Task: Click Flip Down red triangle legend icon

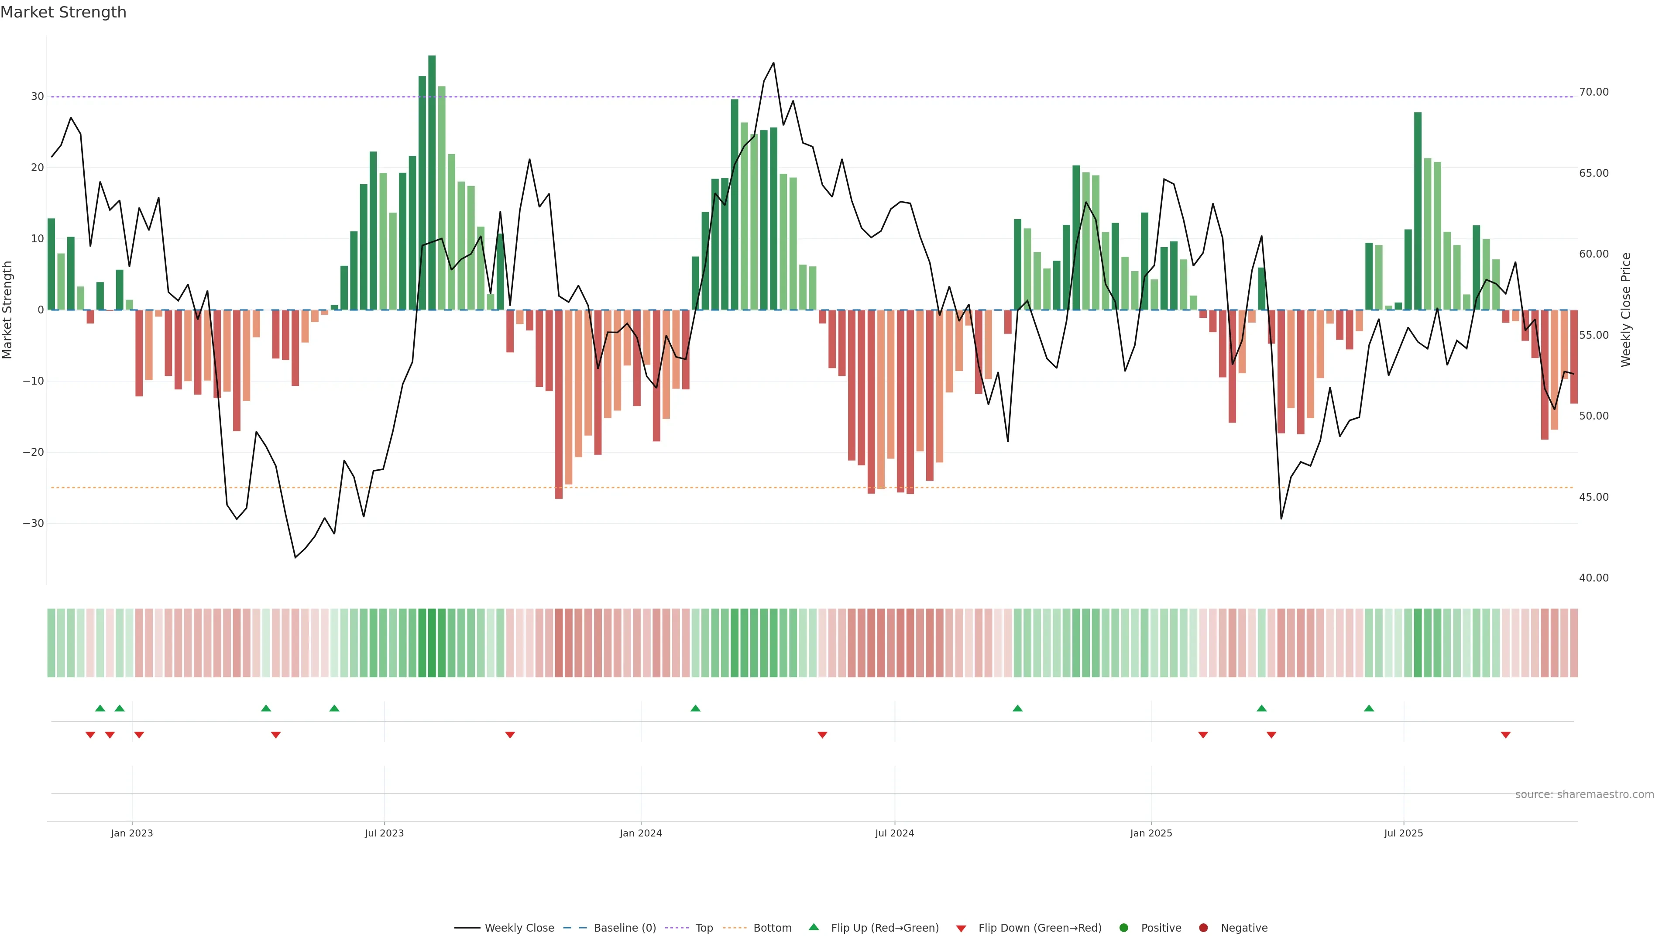Action: click(x=961, y=928)
